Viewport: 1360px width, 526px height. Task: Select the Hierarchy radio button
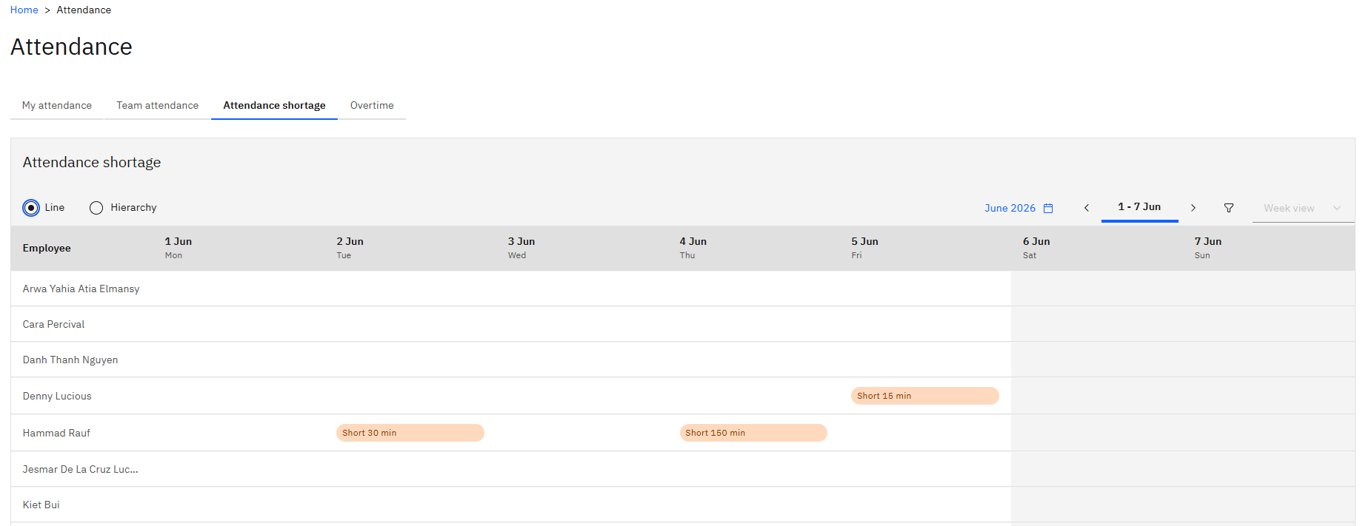pos(96,208)
